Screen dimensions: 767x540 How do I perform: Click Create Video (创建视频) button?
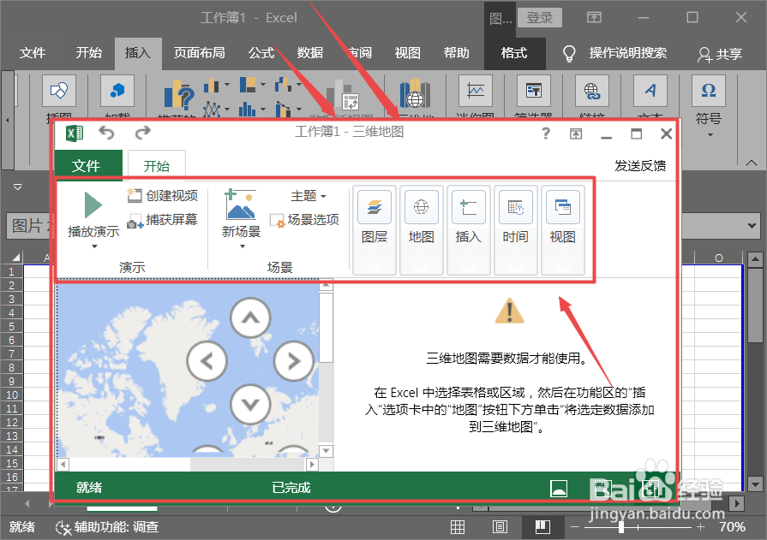click(163, 195)
